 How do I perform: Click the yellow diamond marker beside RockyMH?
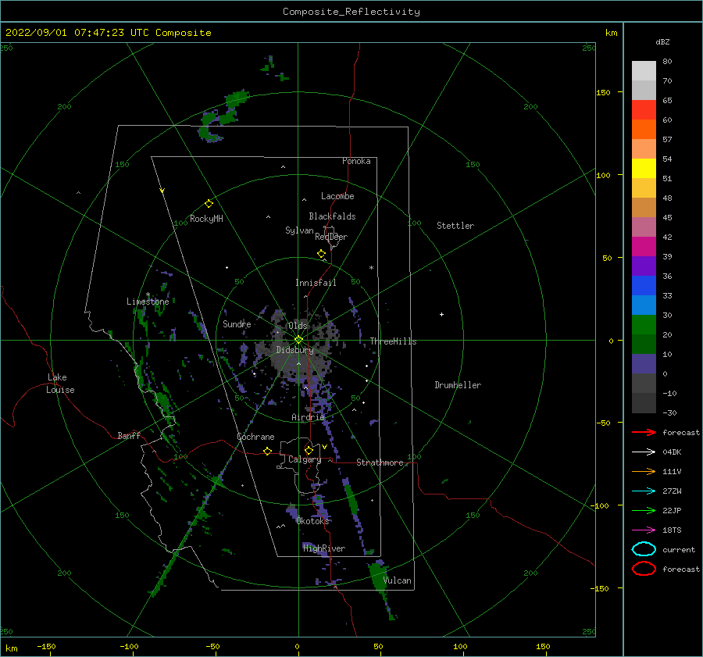click(x=209, y=204)
